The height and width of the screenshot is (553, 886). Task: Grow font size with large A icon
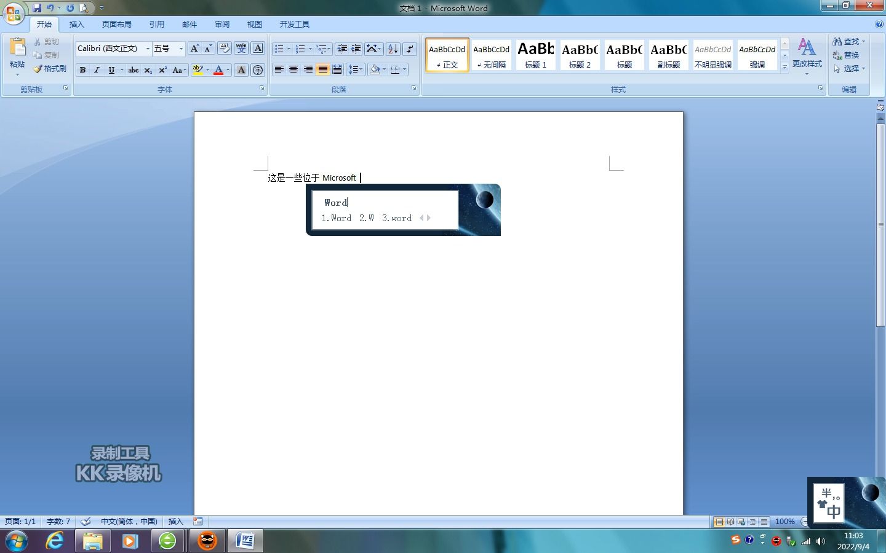point(194,49)
